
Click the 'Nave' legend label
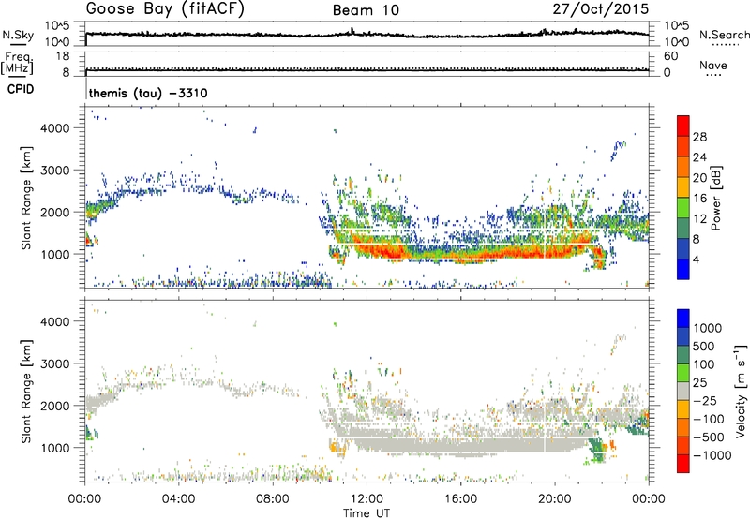click(x=713, y=66)
